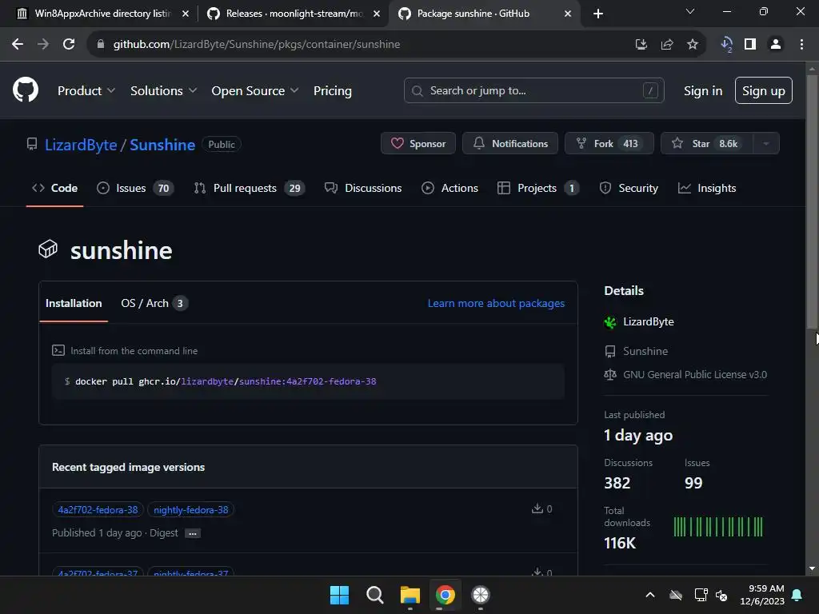Click the Chrome taskbar icon
The height and width of the screenshot is (614, 819).
tap(445, 595)
